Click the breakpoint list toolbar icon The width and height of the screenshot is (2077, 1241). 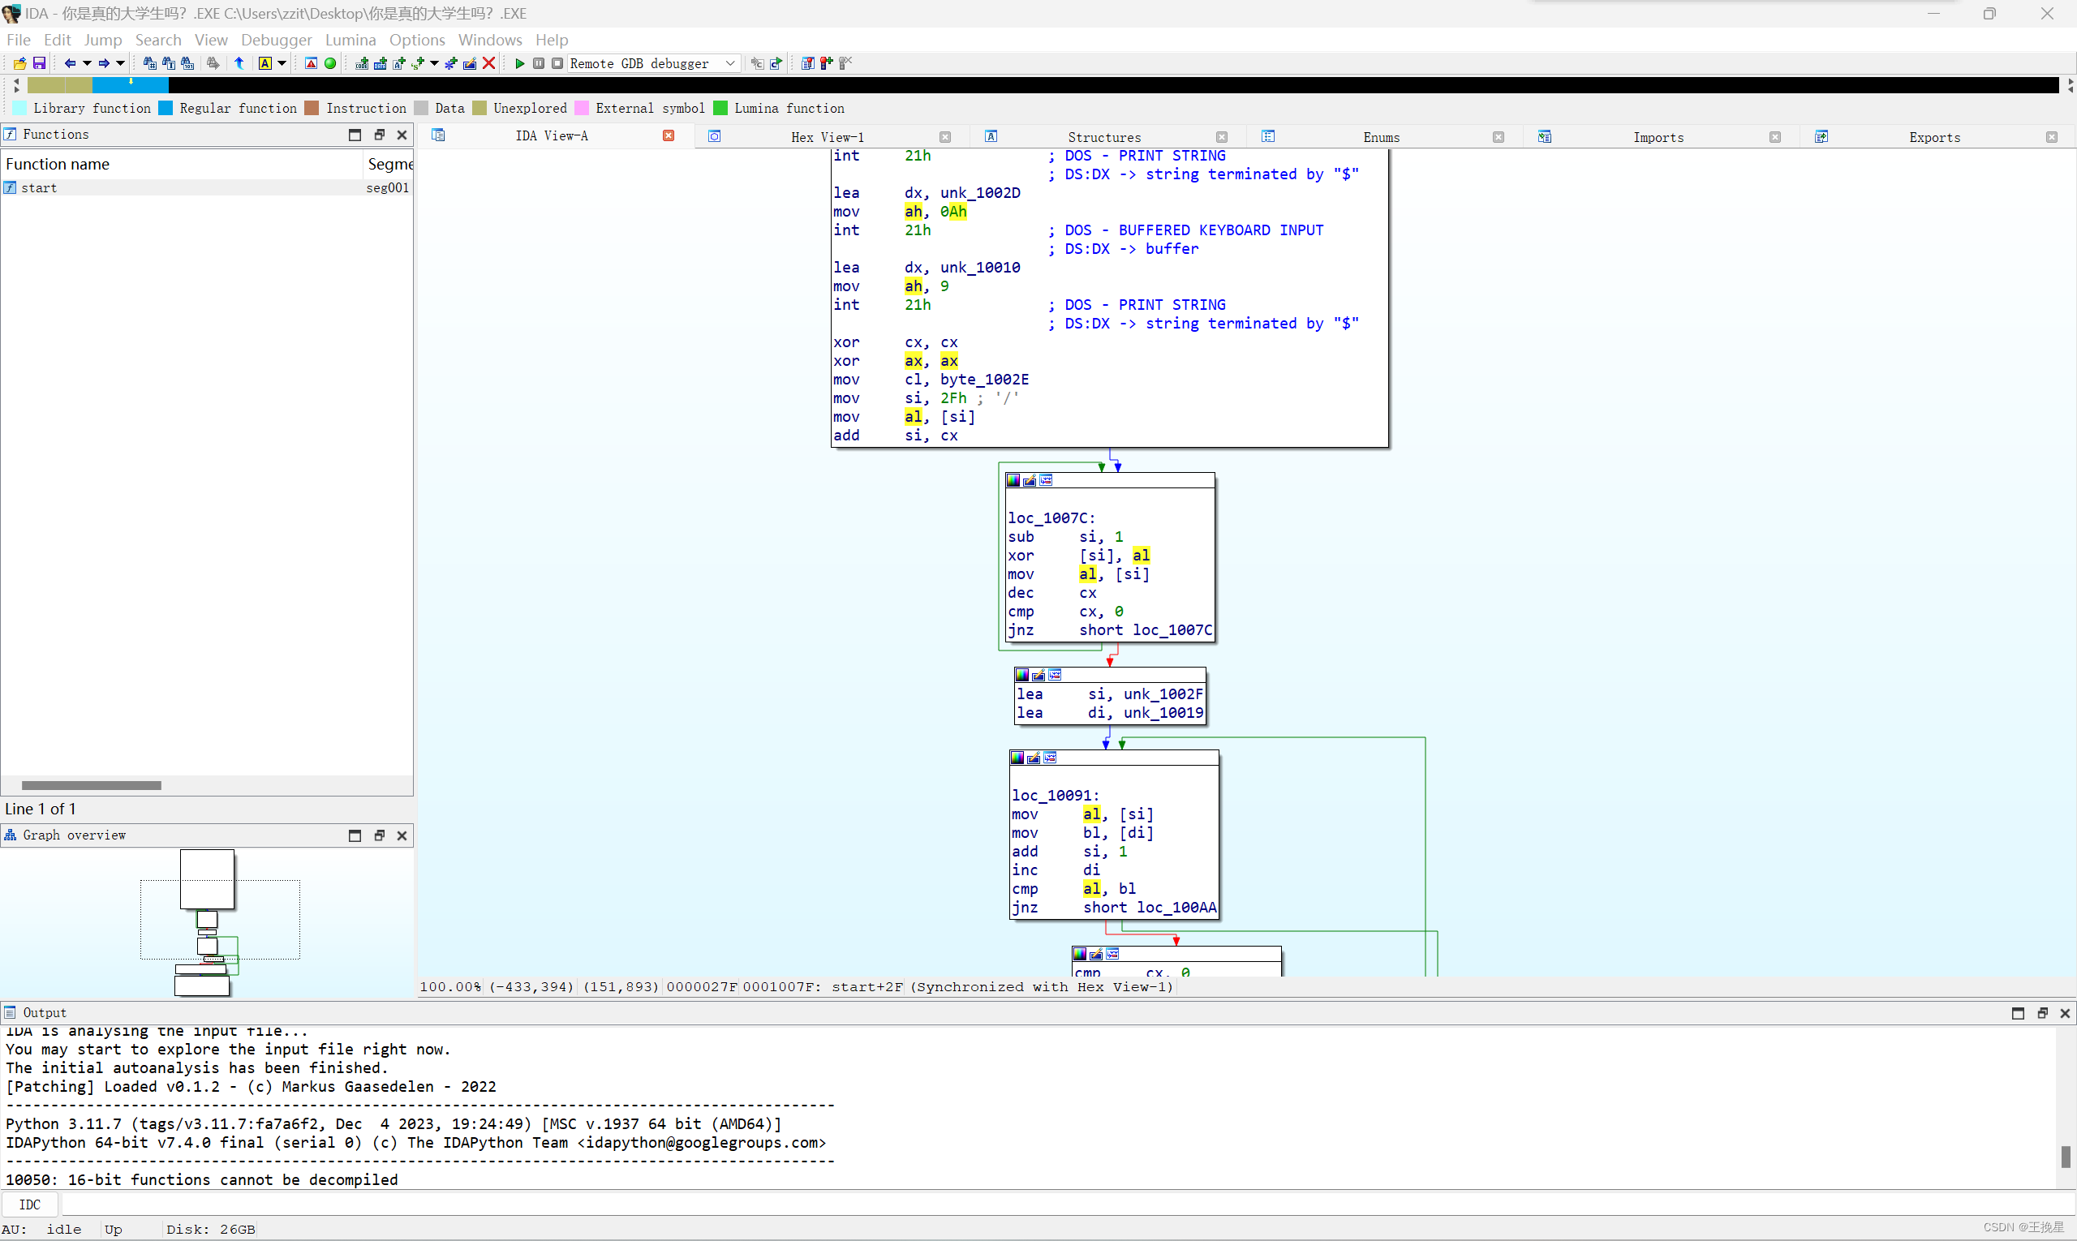coord(808,63)
